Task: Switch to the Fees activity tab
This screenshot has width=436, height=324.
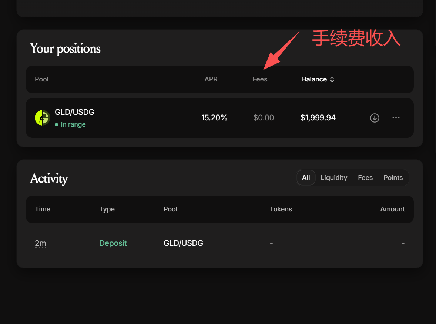Action: 365,178
